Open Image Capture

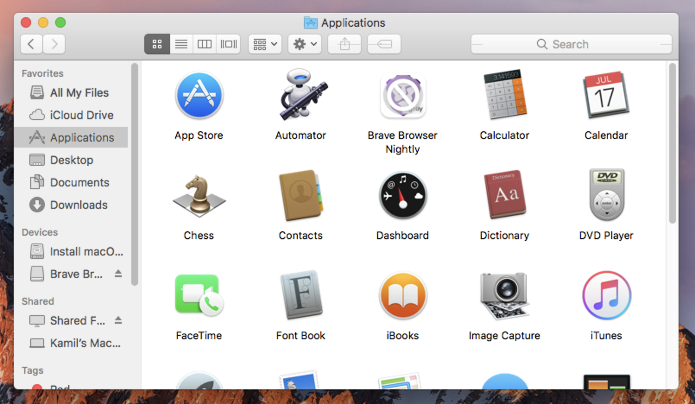point(504,296)
